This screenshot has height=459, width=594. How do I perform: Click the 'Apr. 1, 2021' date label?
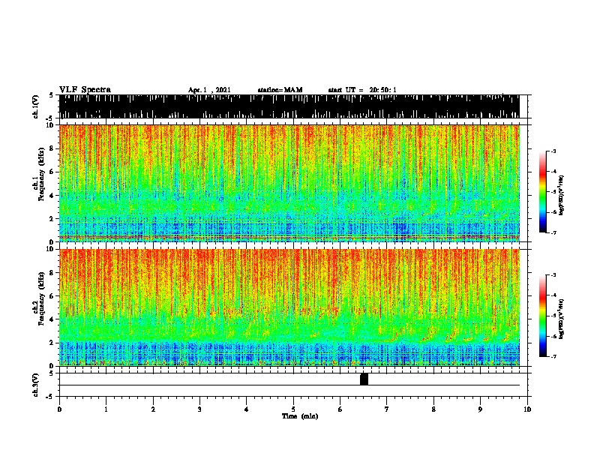209,90
